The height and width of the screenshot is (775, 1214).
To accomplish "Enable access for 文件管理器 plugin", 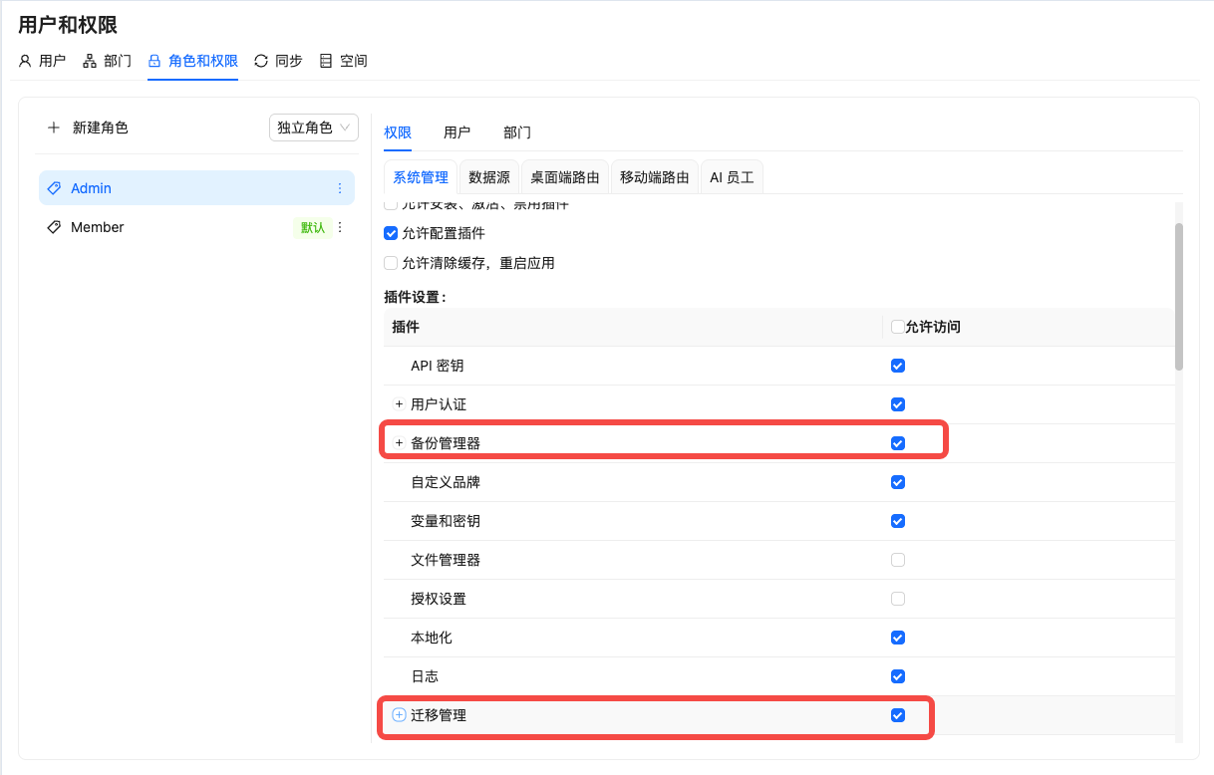I will (898, 560).
